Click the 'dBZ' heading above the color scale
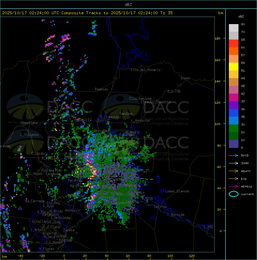 pyautogui.click(x=241, y=17)
